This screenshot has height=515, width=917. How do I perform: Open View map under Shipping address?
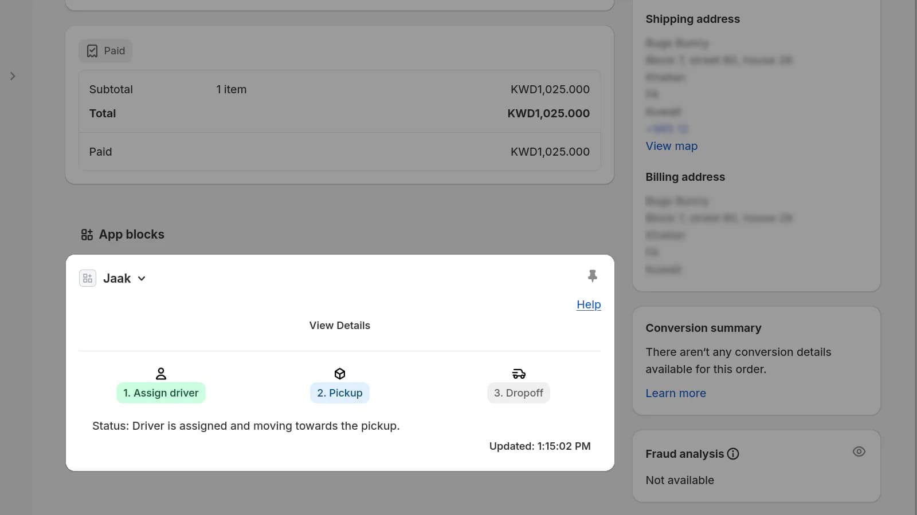tap(671, 146)
